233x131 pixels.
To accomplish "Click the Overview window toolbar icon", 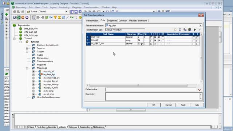I will coord(80,12).
